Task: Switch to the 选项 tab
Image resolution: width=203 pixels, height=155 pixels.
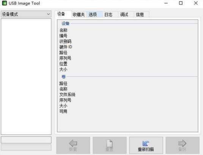Action: pyautogui.click(x=94, y=14)
